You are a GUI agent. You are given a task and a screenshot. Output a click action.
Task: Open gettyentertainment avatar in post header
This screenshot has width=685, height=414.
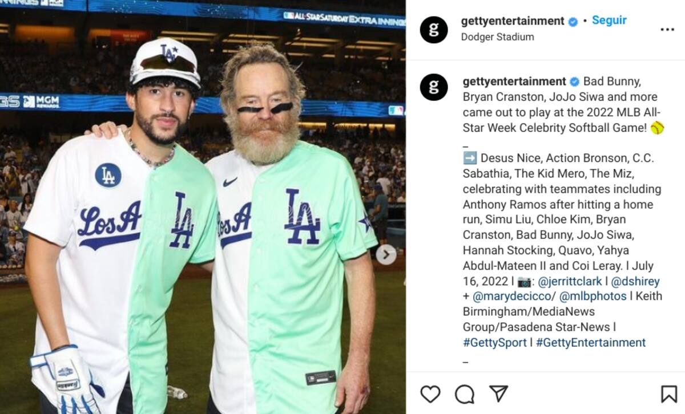tap(434, 30)
